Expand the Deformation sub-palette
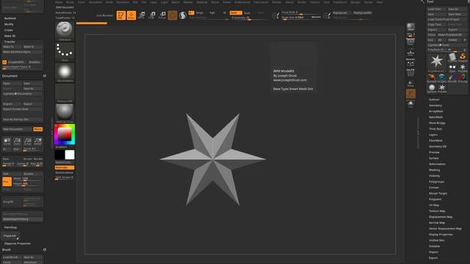Screen dimensions: 470x264 click(x=437, y=164)
